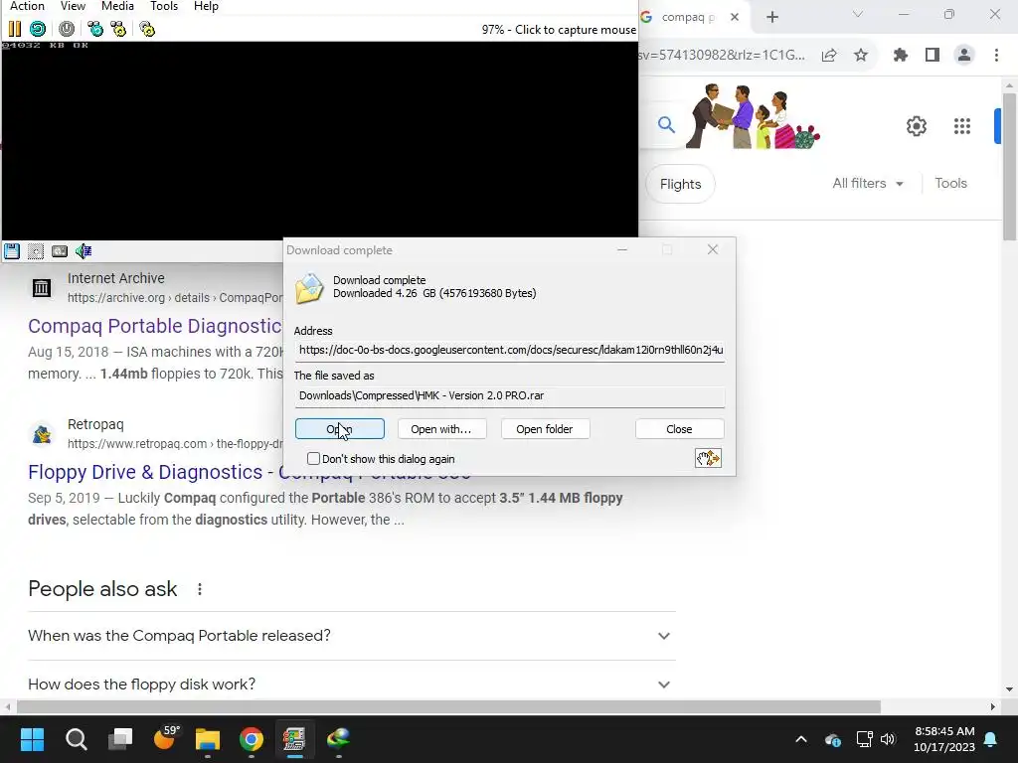The height and width of the screenshot is (763, 1018).
Task: Open the Action menu
Action: click(x=27, y=7)
